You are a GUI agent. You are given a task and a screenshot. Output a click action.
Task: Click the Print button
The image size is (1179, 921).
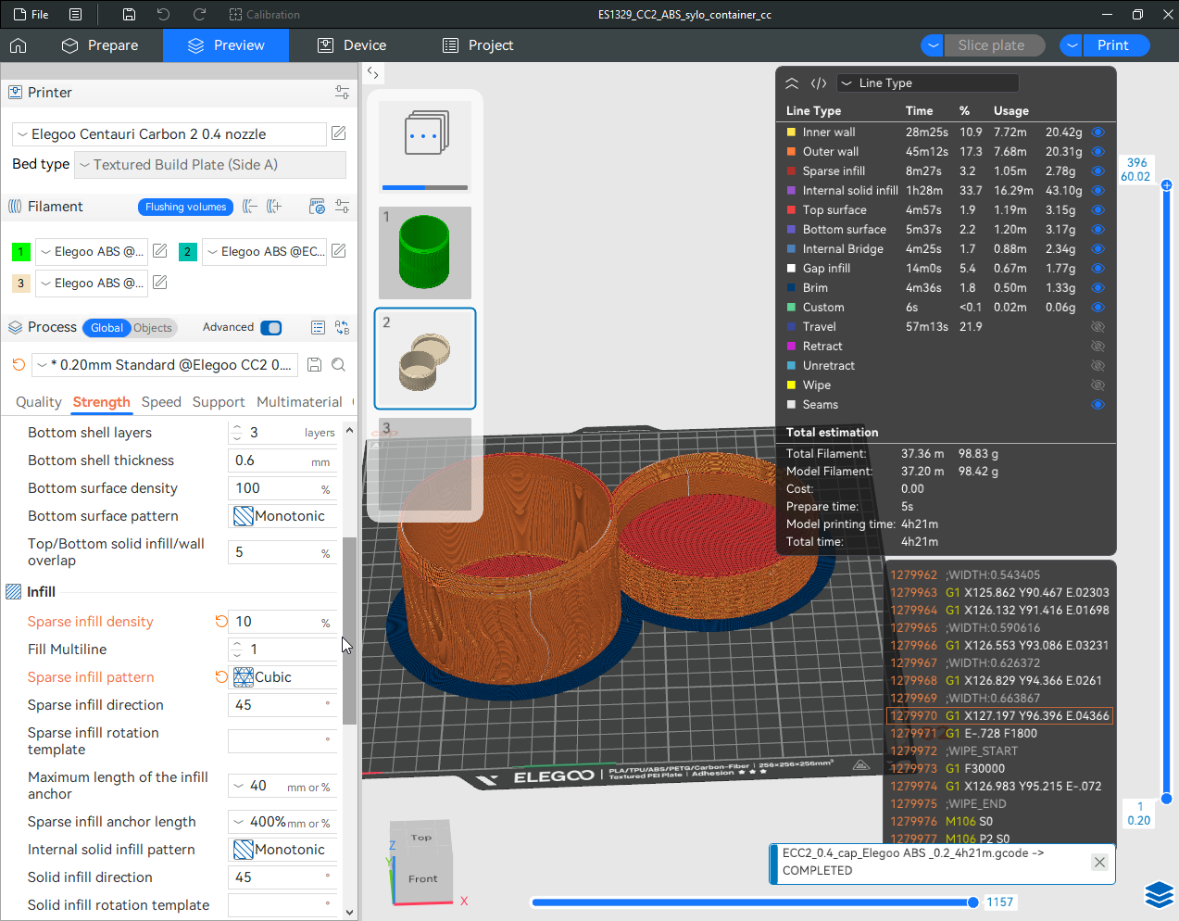click(x=1112, y=45)
